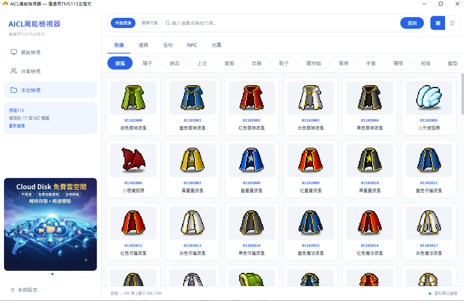Image resolution: width=464 pixels, height=301 pixels.
Task: Click the 重新選擇 link
Action: [x=17, y=126]
